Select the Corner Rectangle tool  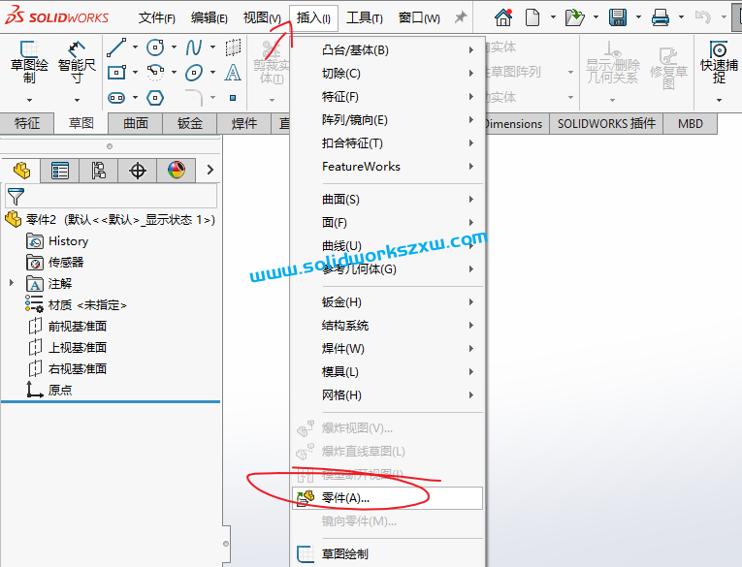click(116, 73)
